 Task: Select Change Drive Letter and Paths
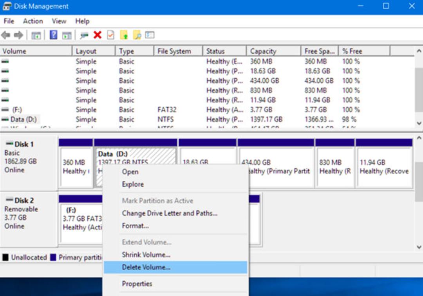coord(175,213)
